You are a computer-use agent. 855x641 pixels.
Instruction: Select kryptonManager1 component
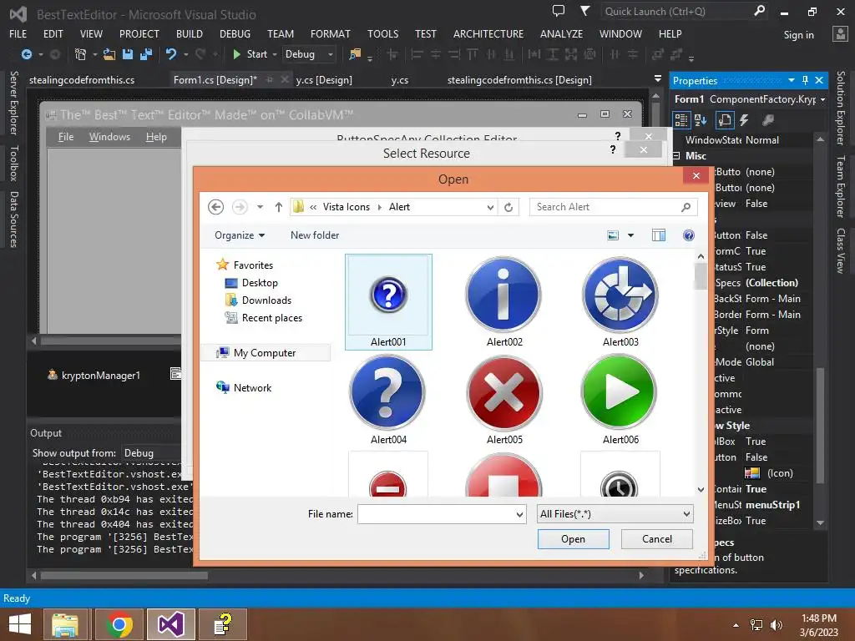click(94, 375)
